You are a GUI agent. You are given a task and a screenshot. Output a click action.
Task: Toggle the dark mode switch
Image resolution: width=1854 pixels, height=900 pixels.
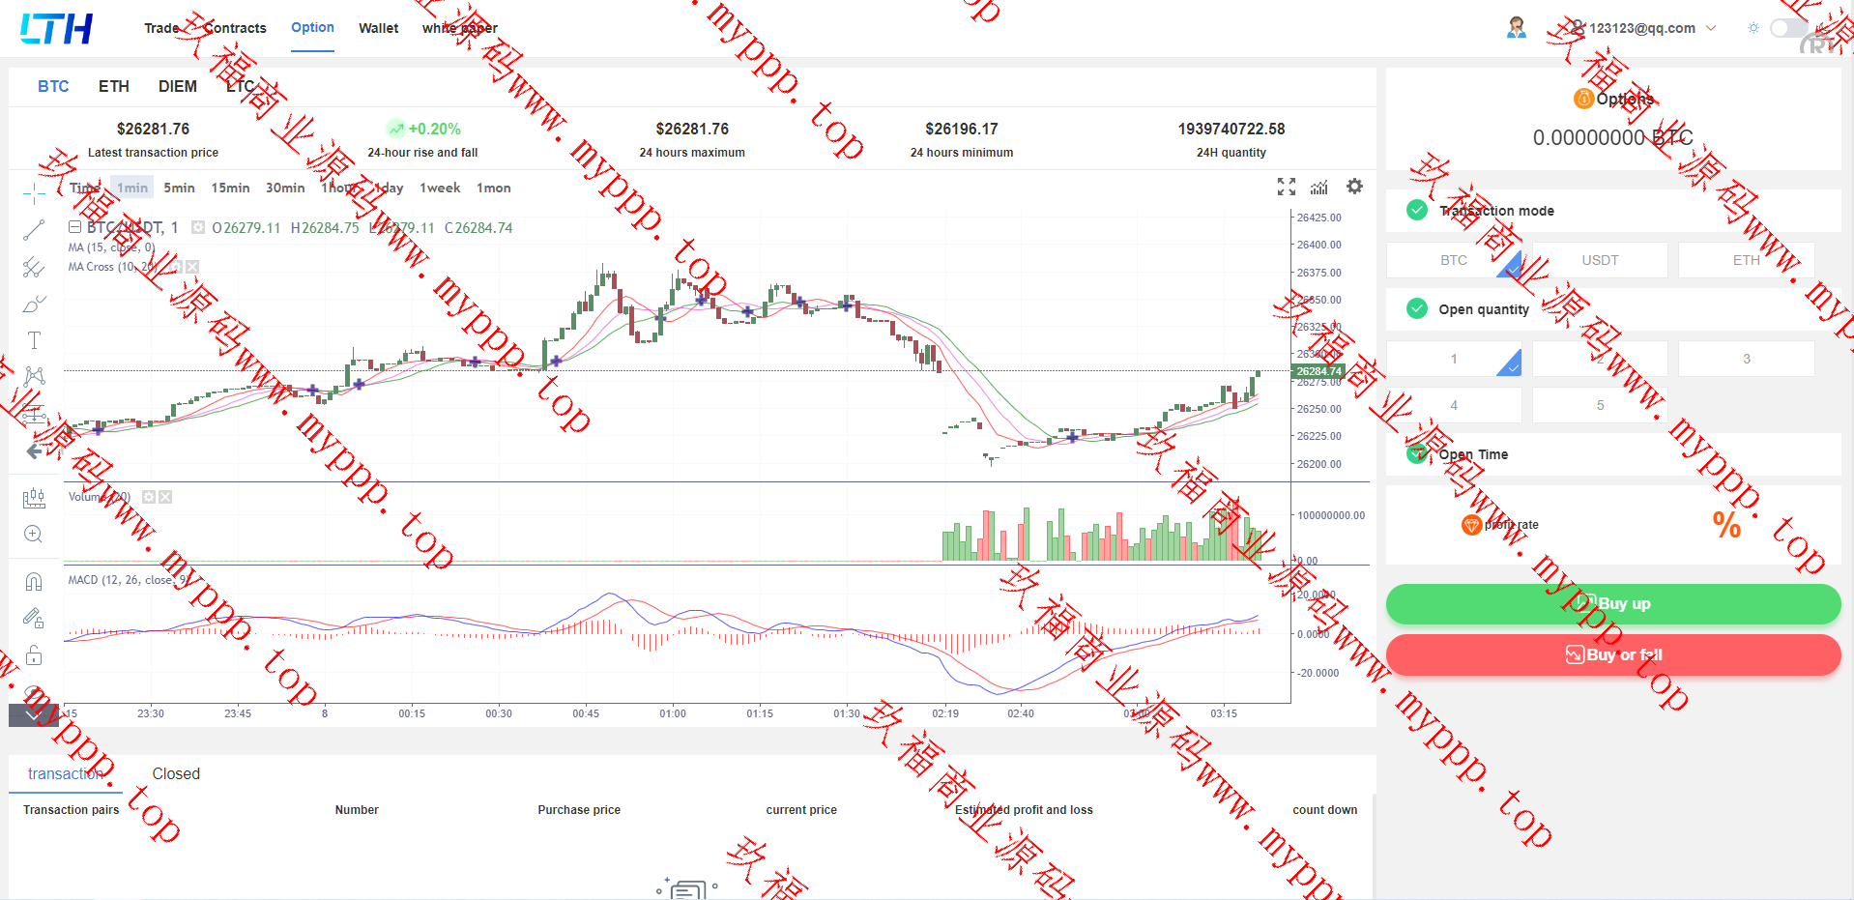1786,28
